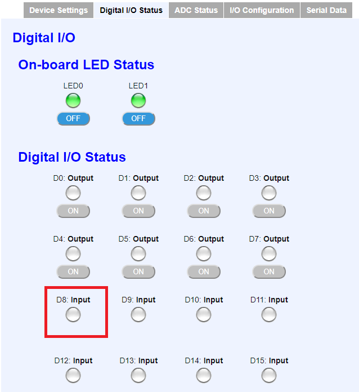Screen dimensions: 359x392
Task: Click the green LED0 indicator light
Action: (73, 100)
